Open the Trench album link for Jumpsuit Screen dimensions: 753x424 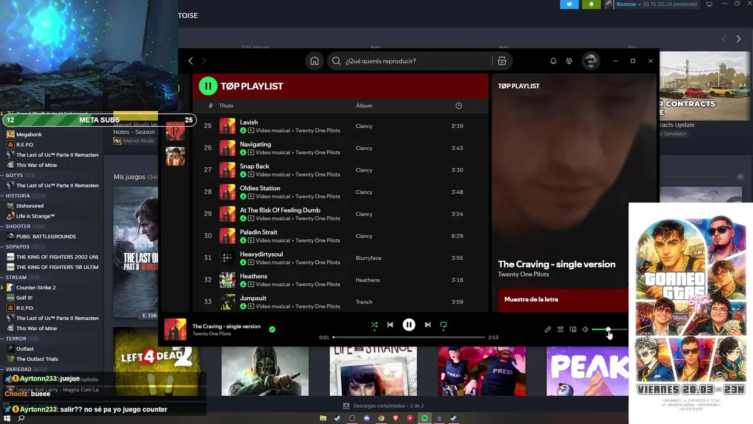(x=364, y=302)
